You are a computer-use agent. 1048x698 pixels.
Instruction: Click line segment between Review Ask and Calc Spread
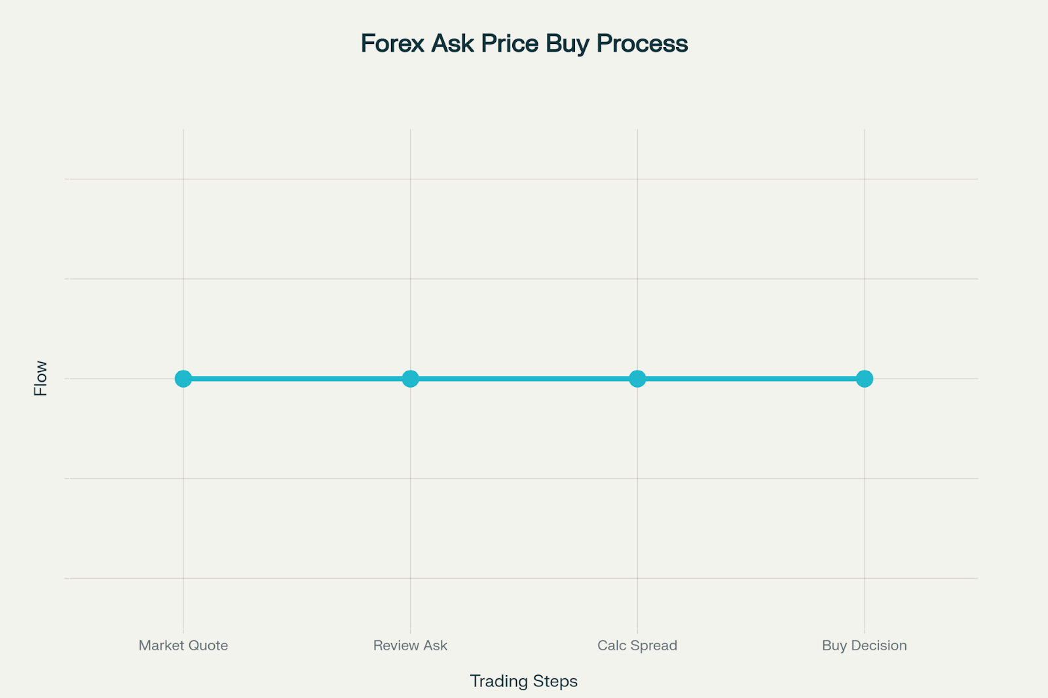[524, 378]
